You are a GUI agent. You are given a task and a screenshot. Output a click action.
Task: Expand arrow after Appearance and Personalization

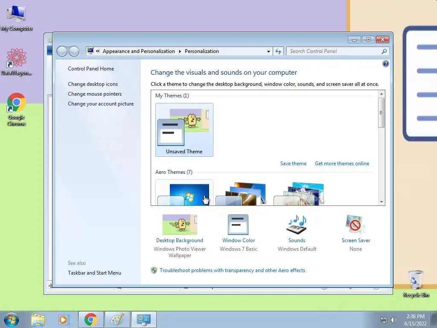(x=180, y=51)
